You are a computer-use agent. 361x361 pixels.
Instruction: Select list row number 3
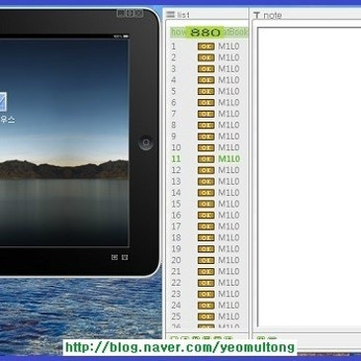208,69
